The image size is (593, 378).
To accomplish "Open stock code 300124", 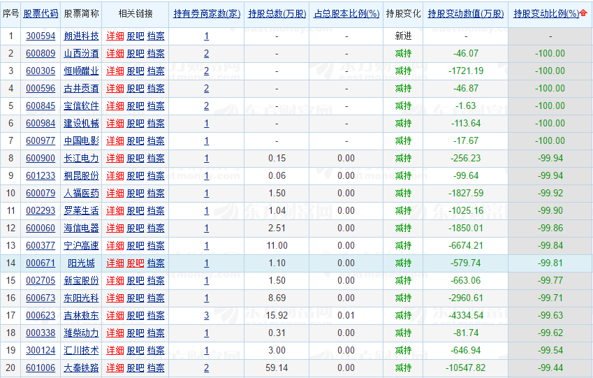I will tap(41, 350).
